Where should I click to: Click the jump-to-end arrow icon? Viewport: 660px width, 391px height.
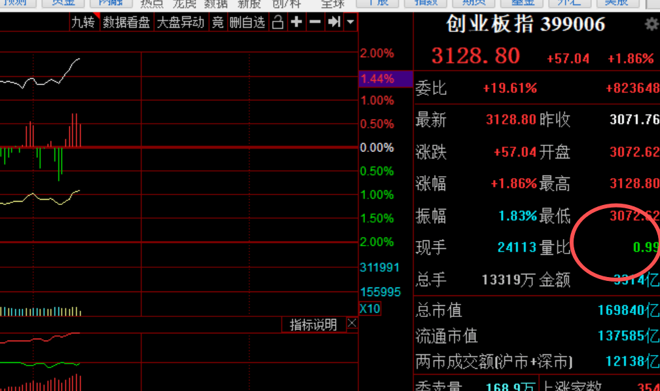[x=334, y=22]
